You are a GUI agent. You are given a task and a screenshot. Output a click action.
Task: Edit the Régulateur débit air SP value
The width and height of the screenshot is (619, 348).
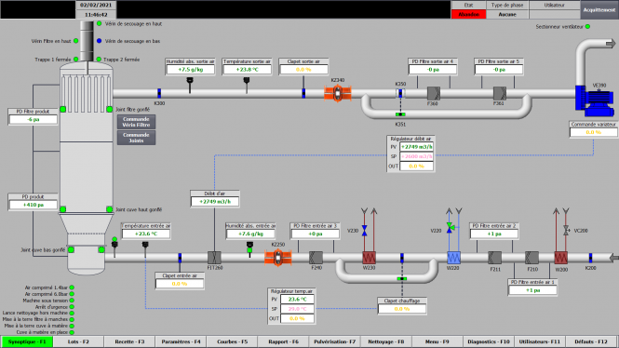[x=416, y=156]
